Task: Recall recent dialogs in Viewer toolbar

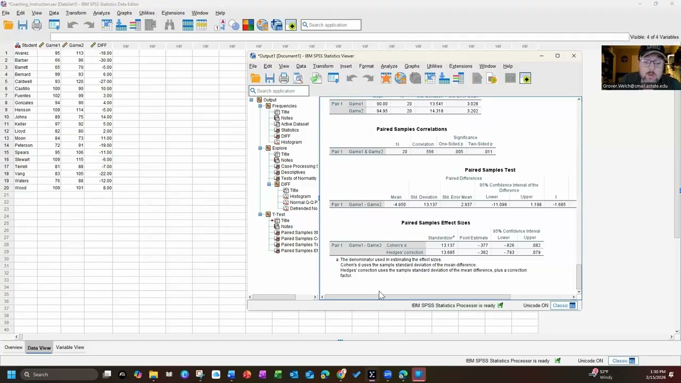Action: [x=334, y=79]
